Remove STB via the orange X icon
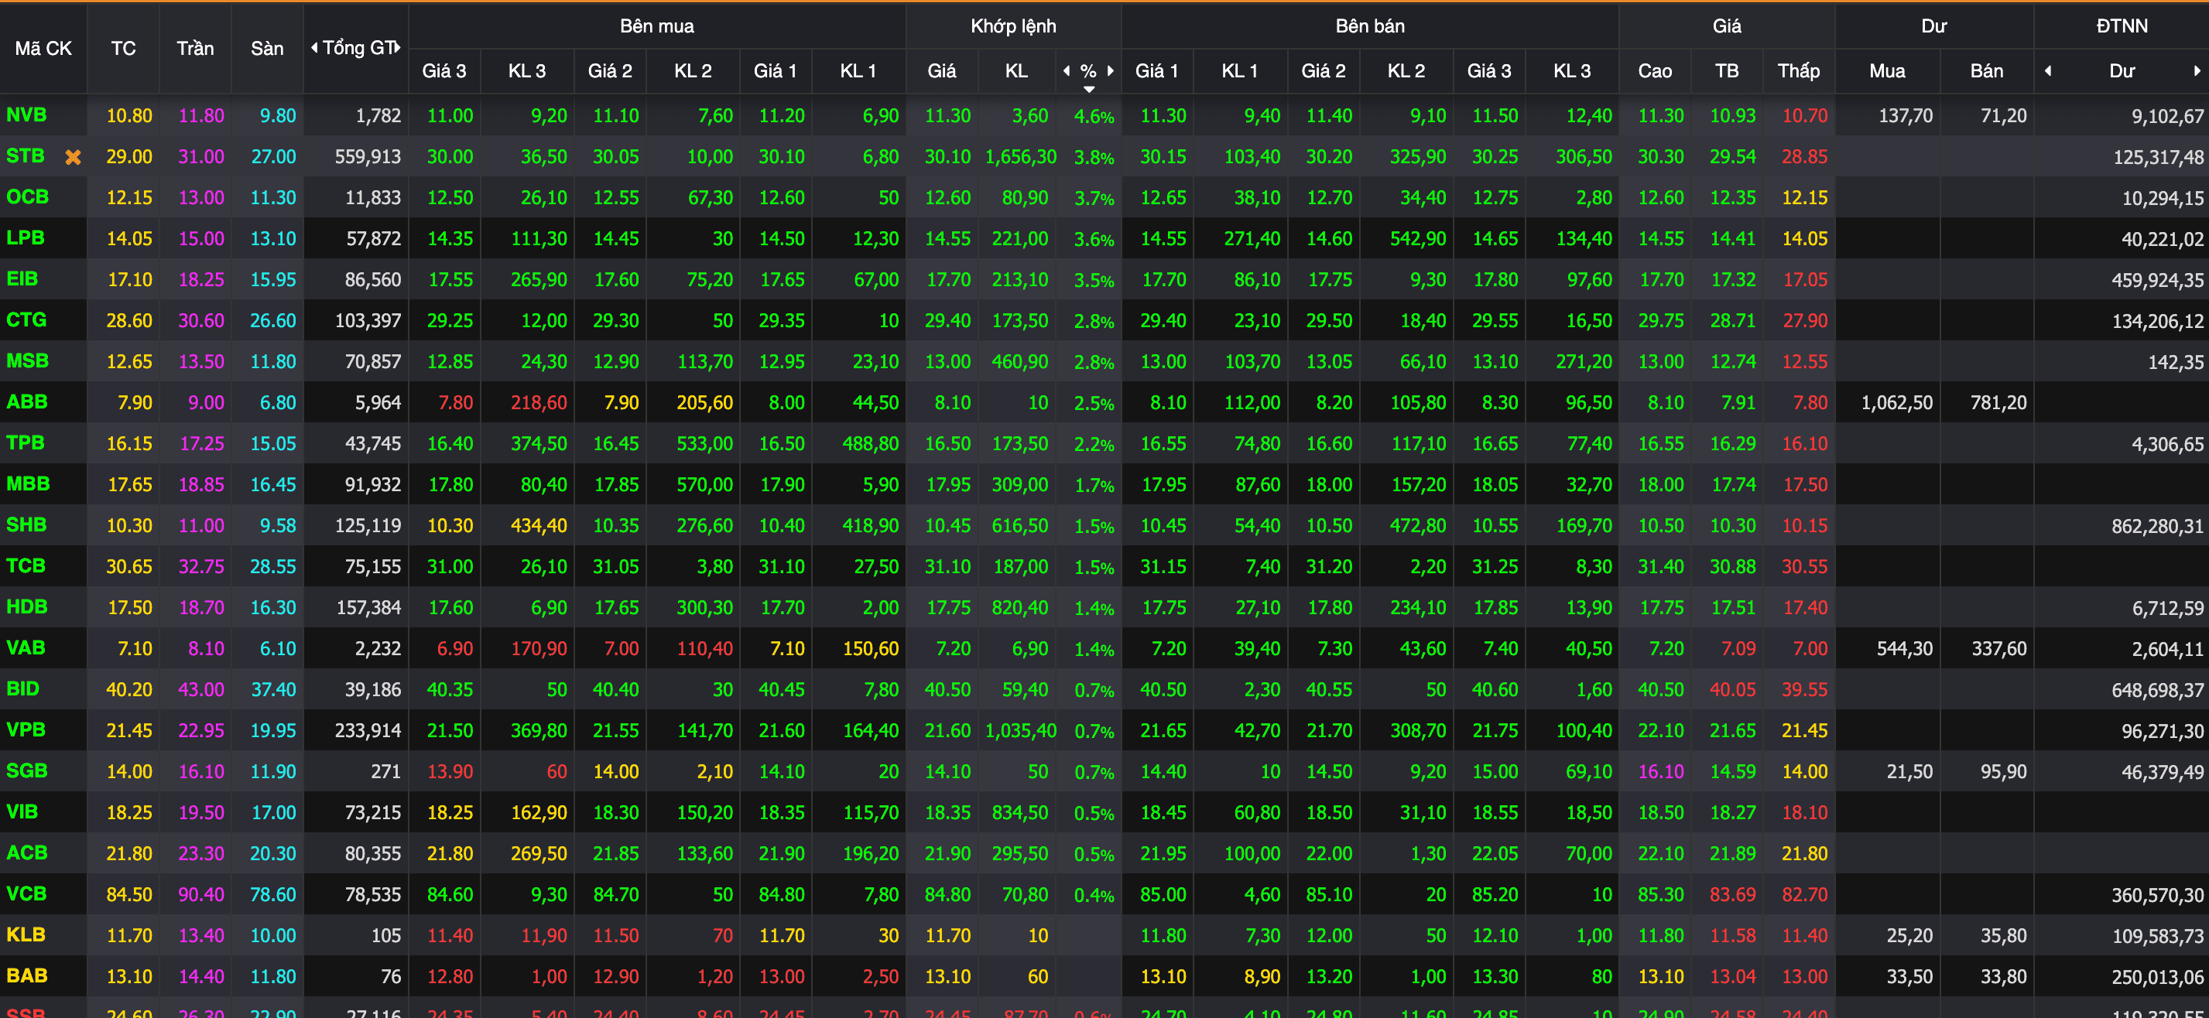 (74, 157)
